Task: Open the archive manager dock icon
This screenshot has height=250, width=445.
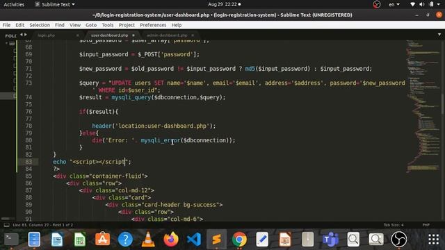Action: (x=307, y=240)
